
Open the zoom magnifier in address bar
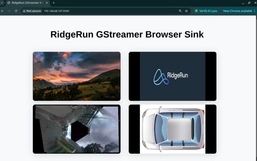(x=180, y=11)
